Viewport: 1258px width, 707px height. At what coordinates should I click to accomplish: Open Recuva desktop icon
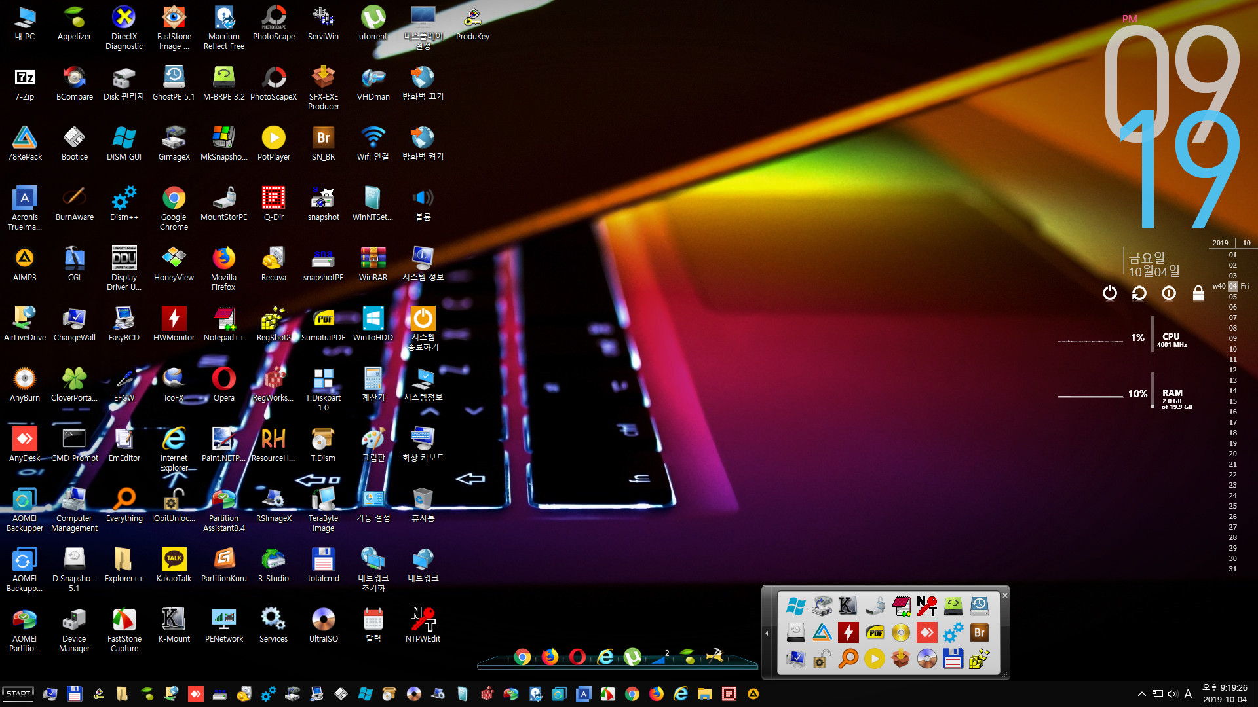point(273,264)
